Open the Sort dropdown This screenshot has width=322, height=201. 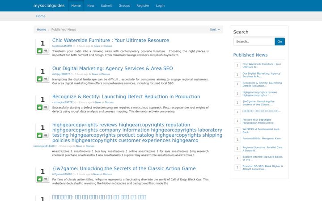coord(215,29)
